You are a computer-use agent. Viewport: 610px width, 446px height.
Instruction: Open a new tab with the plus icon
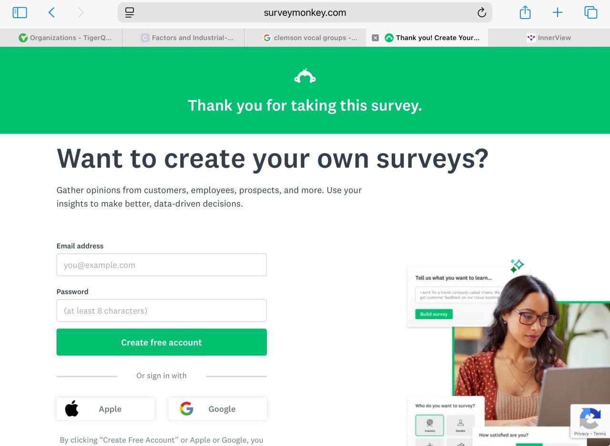[557, 13]
